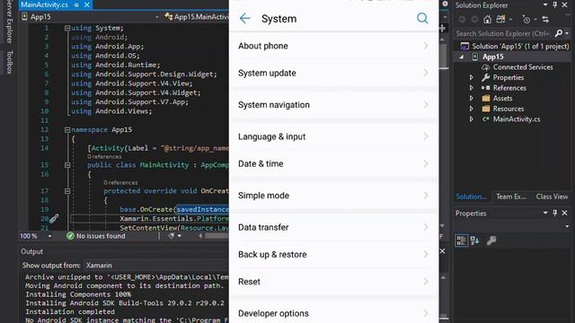Click the Alphabetical sort icon in Properties

tap(474, 240)
